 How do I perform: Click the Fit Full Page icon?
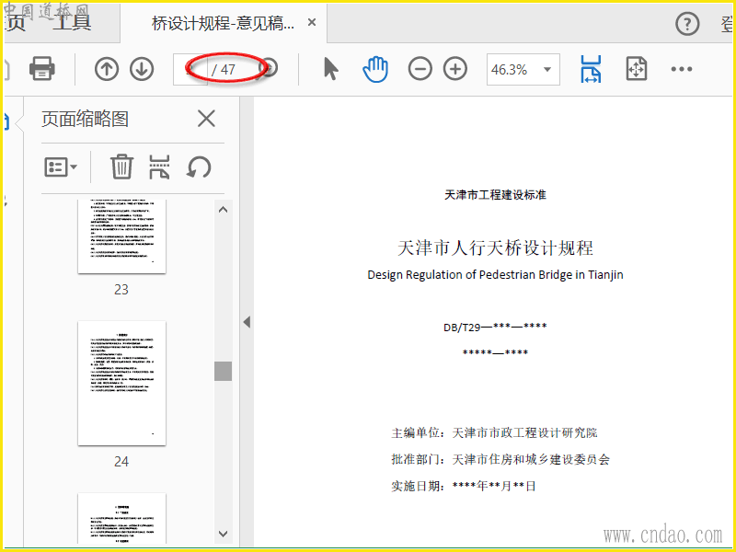click(x=637, y=70)
